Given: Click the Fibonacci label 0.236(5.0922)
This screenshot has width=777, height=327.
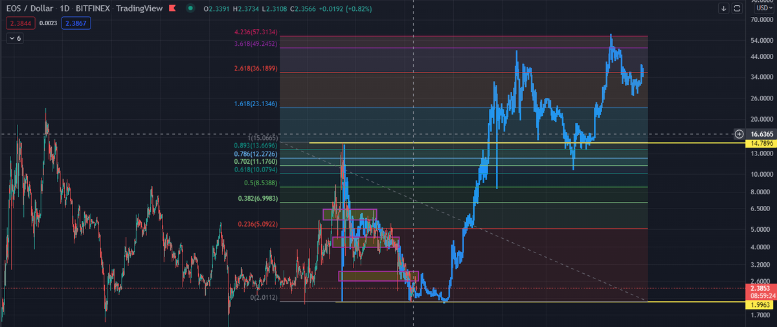Looking at the screenshot, I should click(x=257, y=224).
